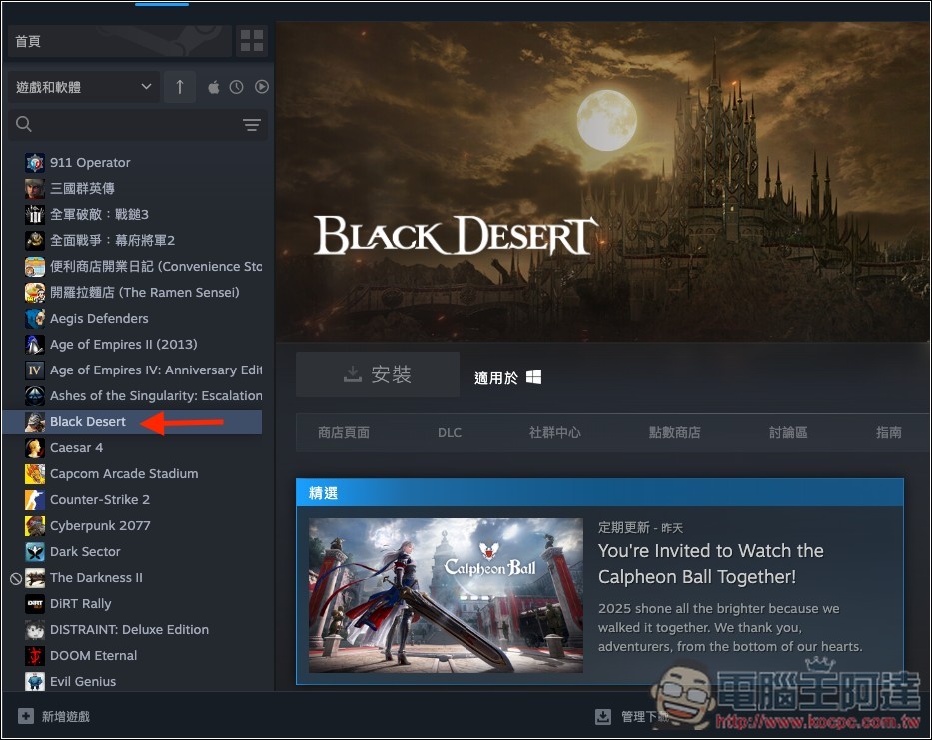The image size is (932, 740).
Task: Open 管理下載 downloads icon
Action: (x=603, y=716)
